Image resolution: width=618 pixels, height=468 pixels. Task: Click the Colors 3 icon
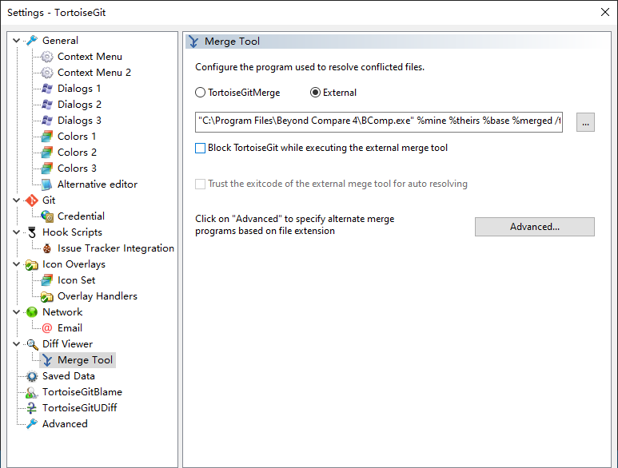47,168
